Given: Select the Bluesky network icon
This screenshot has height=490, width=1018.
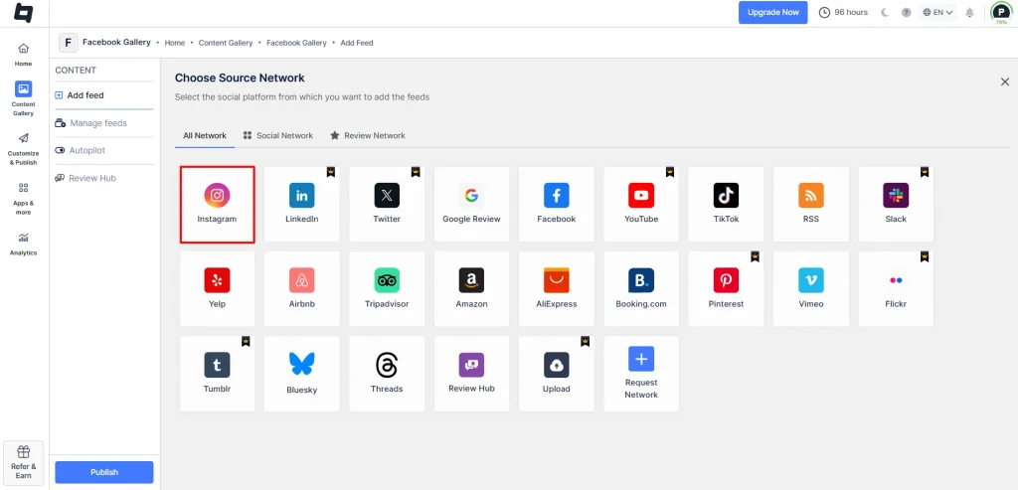Looking at the screenshot, I should pos(301,373).
